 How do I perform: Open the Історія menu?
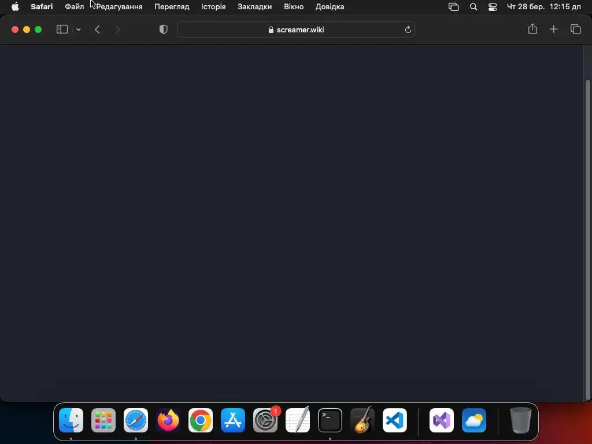point(213,7)
